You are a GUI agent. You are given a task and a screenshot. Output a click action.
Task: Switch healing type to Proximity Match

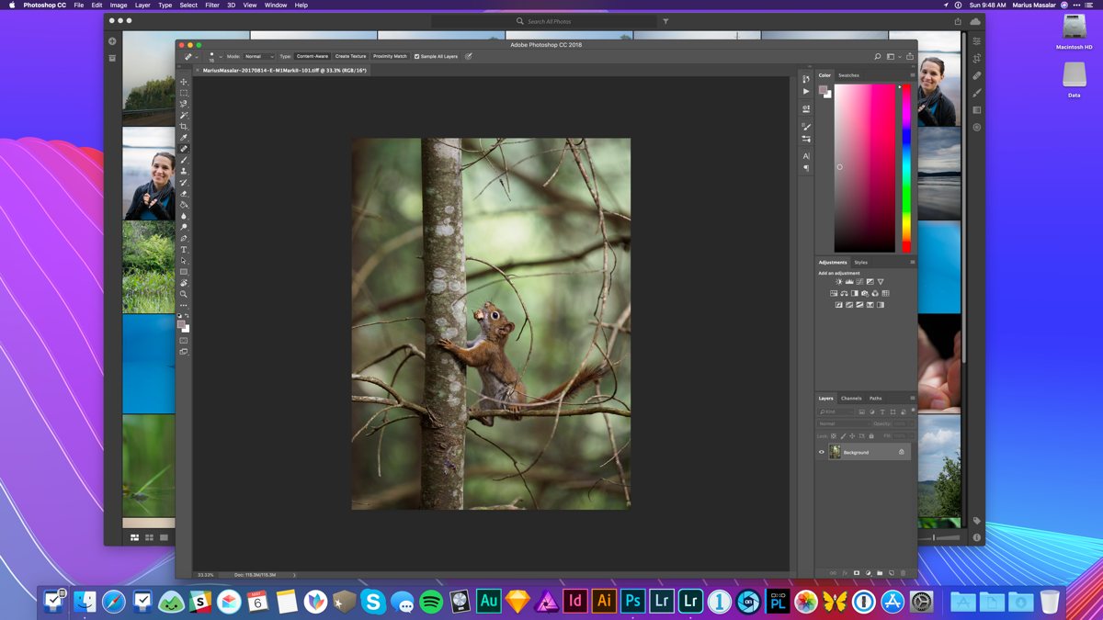[x=390, y=56]
